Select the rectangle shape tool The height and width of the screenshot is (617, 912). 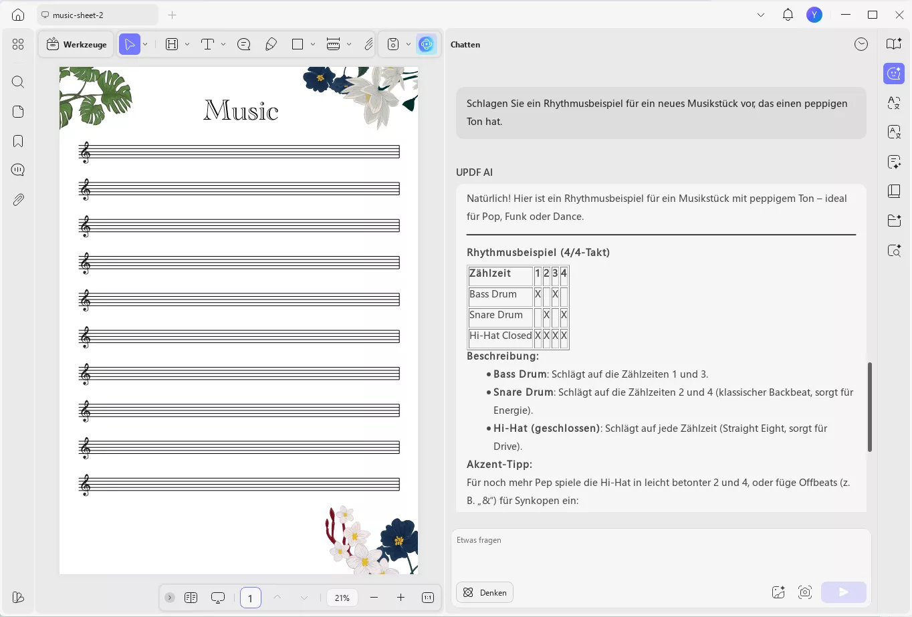298,44
